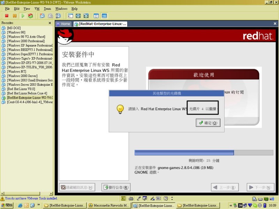
Task: Open the Edit menu
Action: coord(17,9)
